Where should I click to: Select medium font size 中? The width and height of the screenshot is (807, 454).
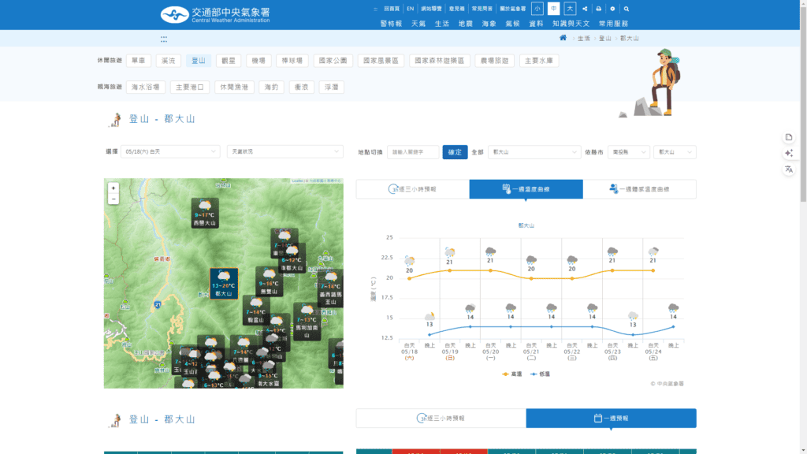[x=554, y=9]
